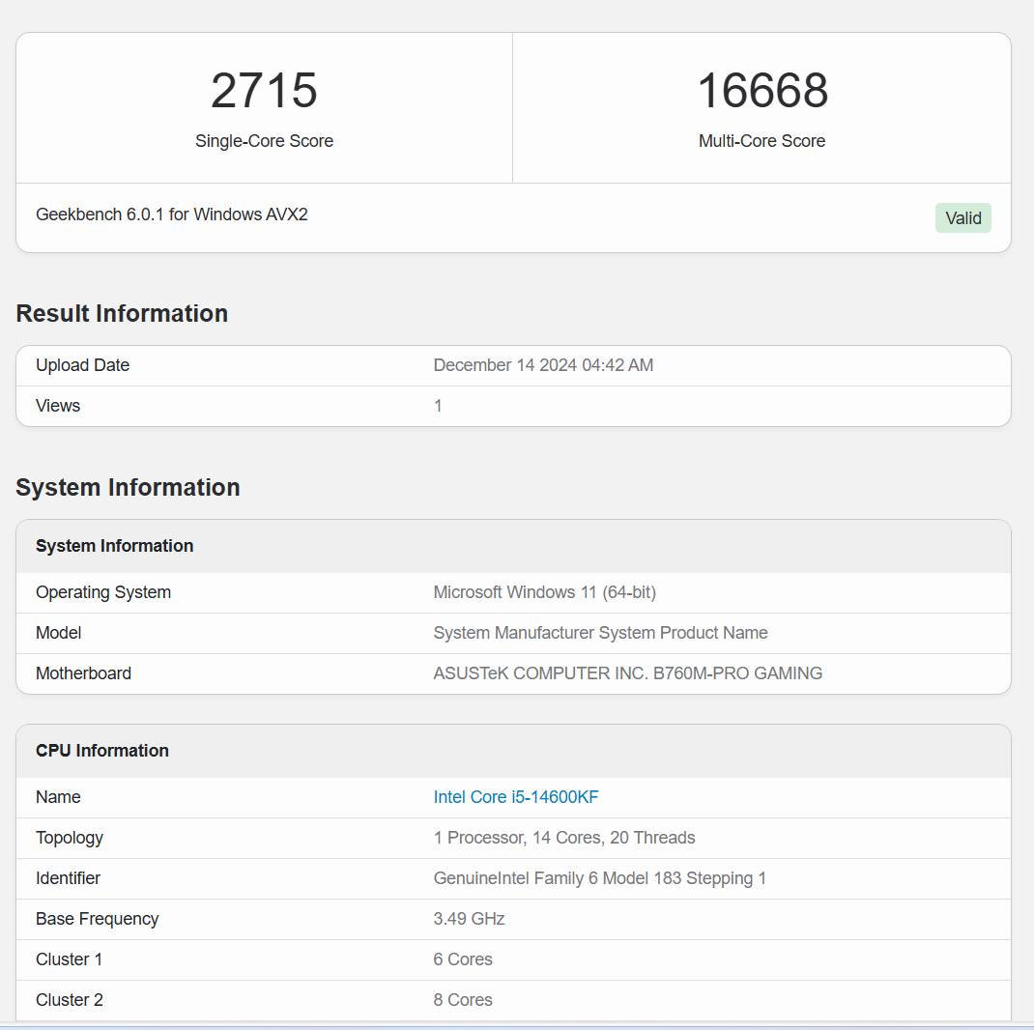
Task: Select the '8 Cores' value
Action: pos(463,1000)
